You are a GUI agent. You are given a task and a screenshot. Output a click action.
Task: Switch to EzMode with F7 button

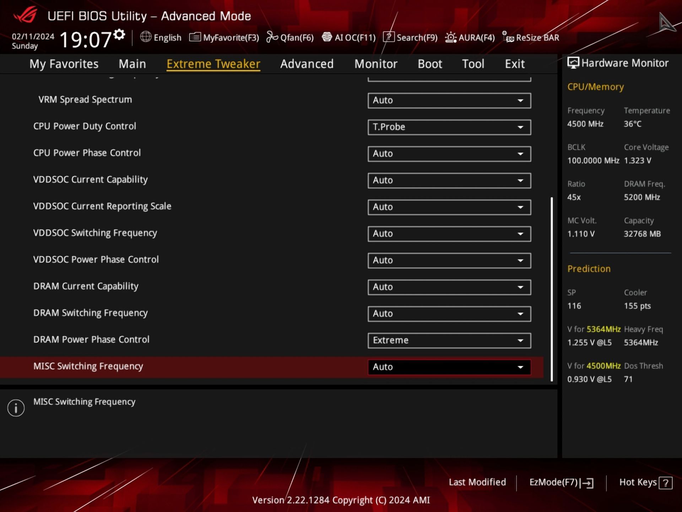pos(561,482)
